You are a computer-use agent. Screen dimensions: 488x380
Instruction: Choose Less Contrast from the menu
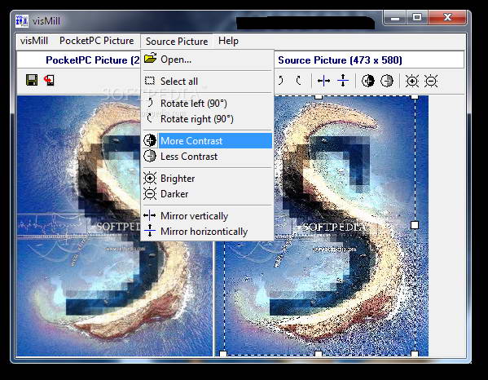(x=207, y=157)
